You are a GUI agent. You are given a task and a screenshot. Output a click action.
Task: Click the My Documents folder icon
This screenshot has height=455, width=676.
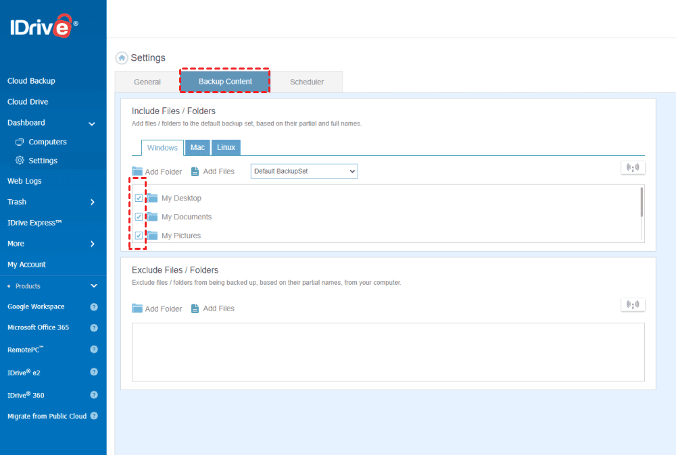[x=152, y=217]
